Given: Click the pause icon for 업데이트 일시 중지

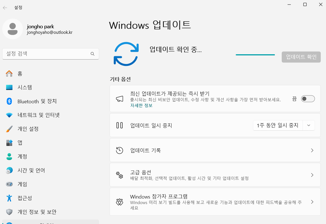Looking at the screenshot, I should click(120, 125).
